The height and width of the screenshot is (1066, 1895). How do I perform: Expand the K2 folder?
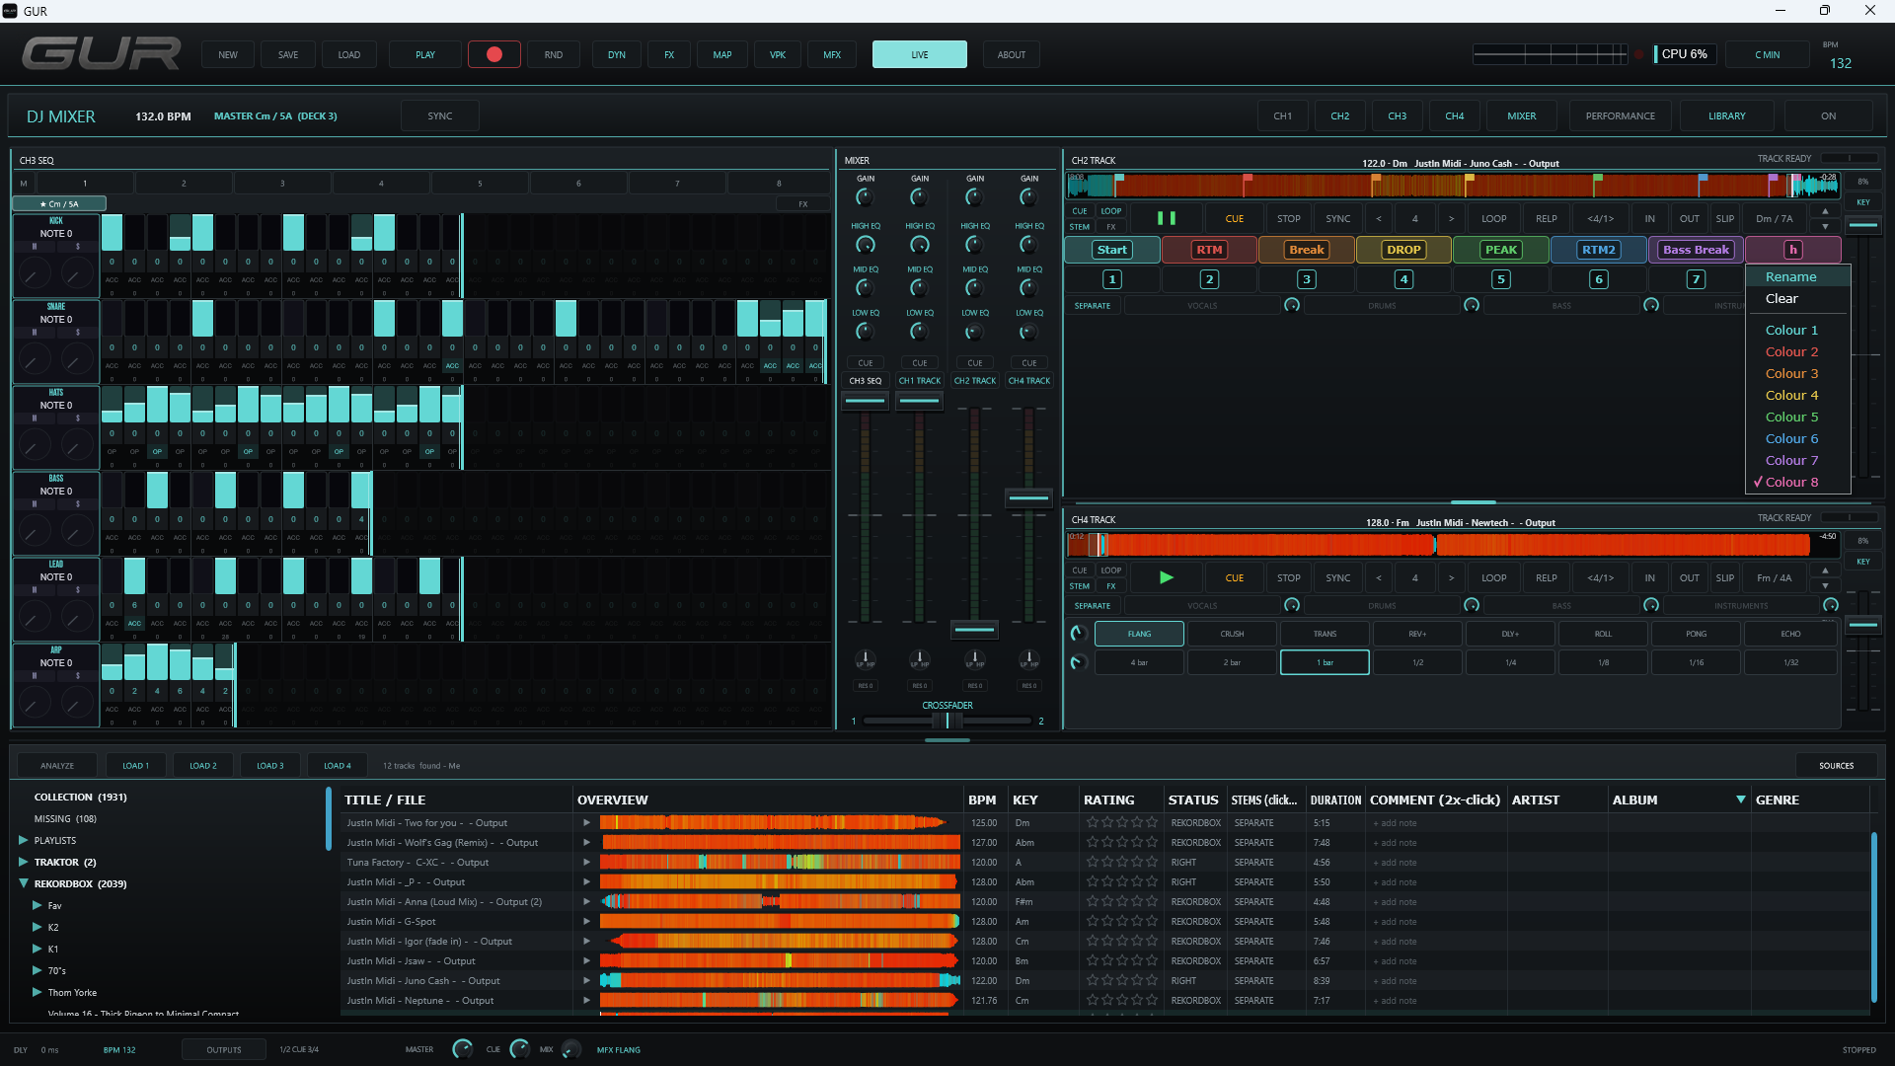[37, 927]
